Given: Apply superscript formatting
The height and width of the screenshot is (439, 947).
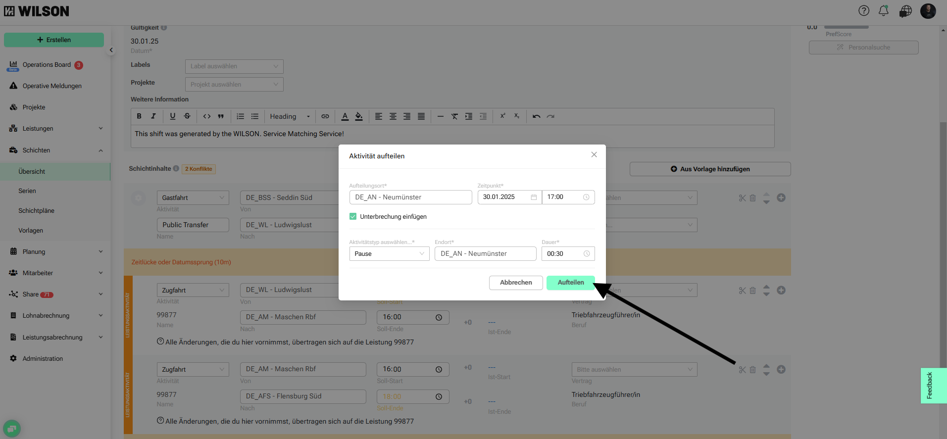Looking at the screenshot, I should (x=502, y=116).
